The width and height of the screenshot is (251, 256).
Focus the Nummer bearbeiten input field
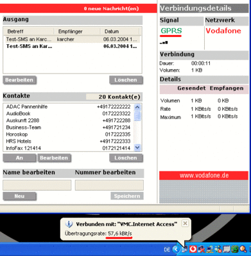[x=109, y=185]
